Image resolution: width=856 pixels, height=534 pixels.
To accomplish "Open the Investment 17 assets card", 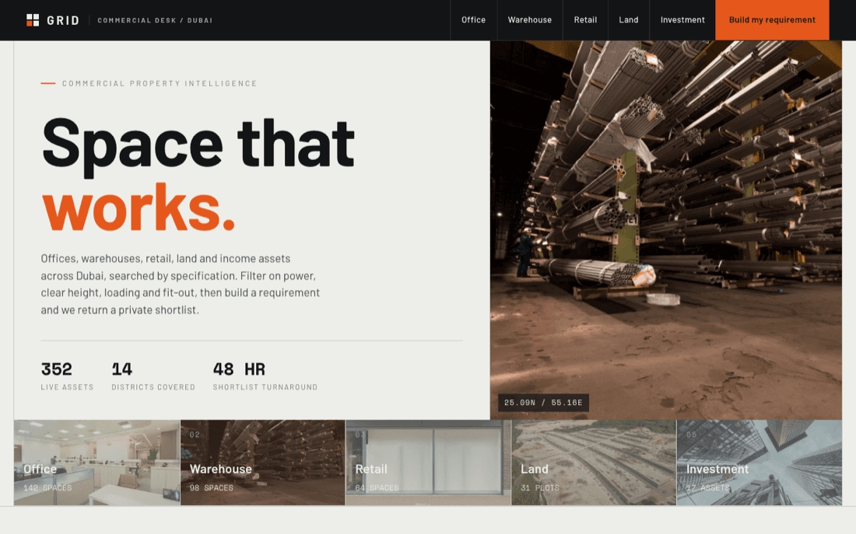I will coord(760,462).
